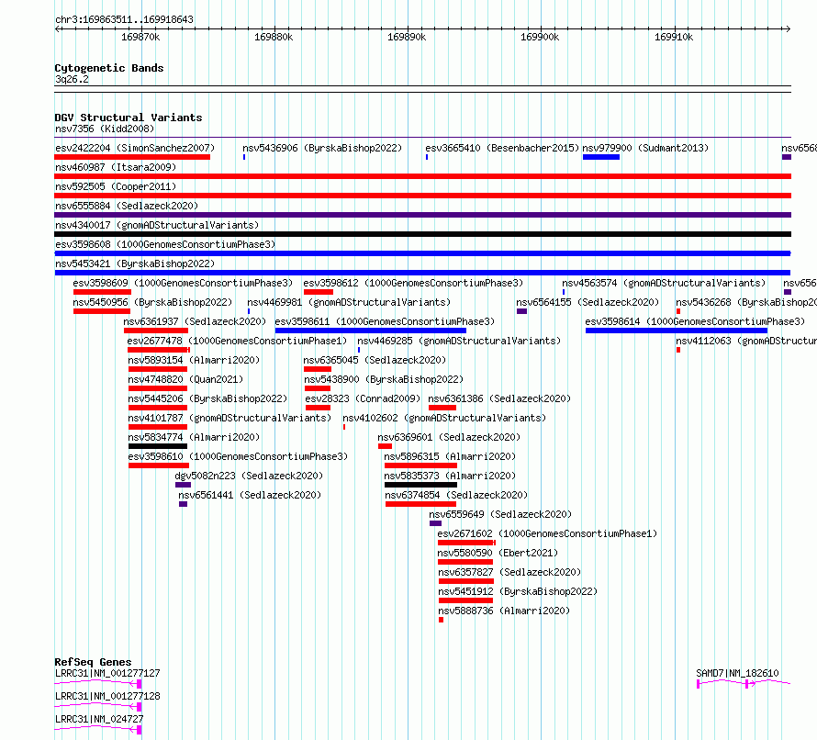Click the small red mark under nsv5888736
Image resolution: width=817 pixels, height=740 pixels.
441,620
